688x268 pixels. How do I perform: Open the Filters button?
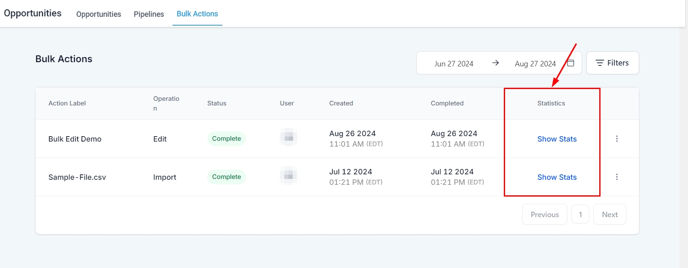612,63
